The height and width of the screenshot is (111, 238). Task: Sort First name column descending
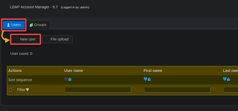point(145,79)
